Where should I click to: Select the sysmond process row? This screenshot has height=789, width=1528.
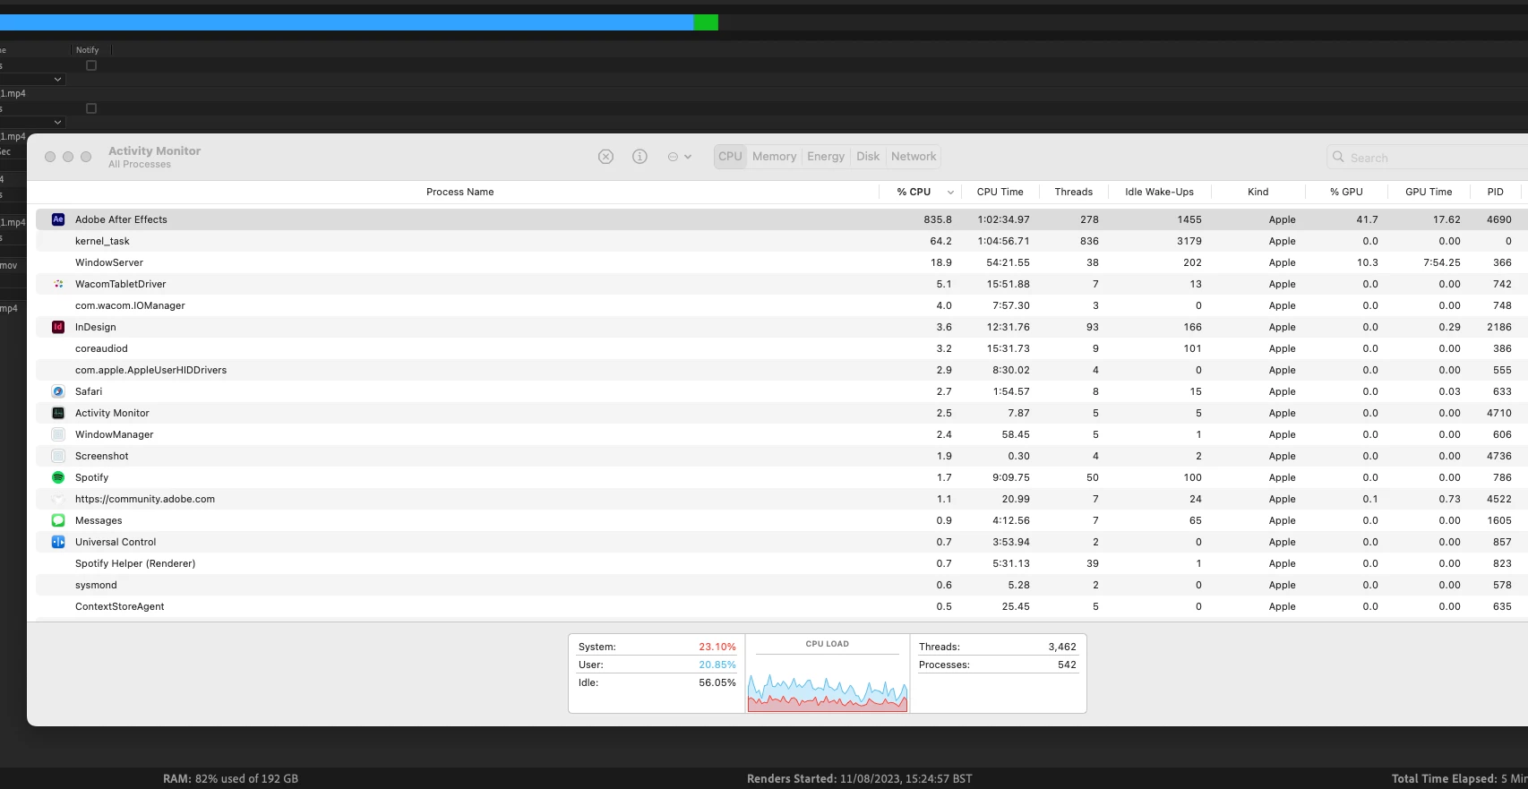pyautogui.click(x=782, y=585)
